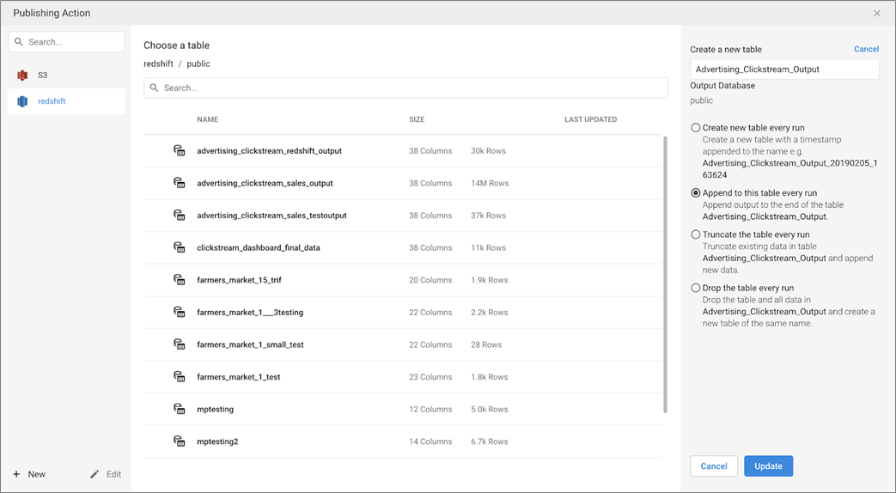Click the table search field
The width and height of the screenshot is (896, 493).
pos(405,88)
